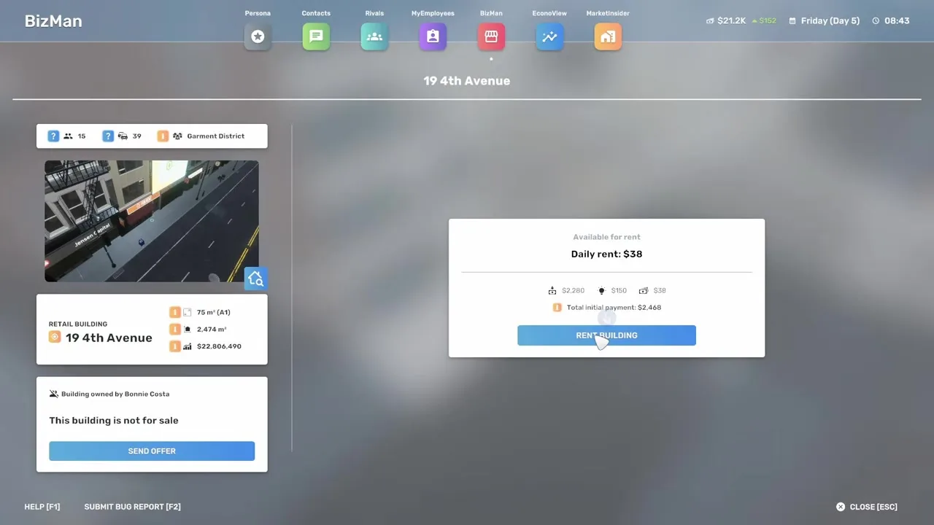This screenshot has height=525, width=934.
Task: Click the blue question mark beside 39
Action: [108, 136]
